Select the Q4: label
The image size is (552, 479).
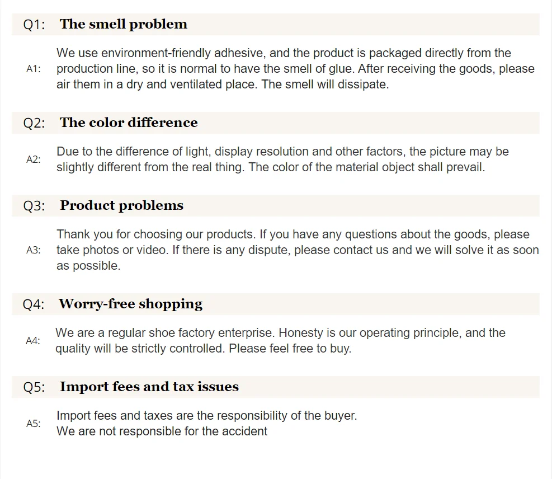click(34, 304)
